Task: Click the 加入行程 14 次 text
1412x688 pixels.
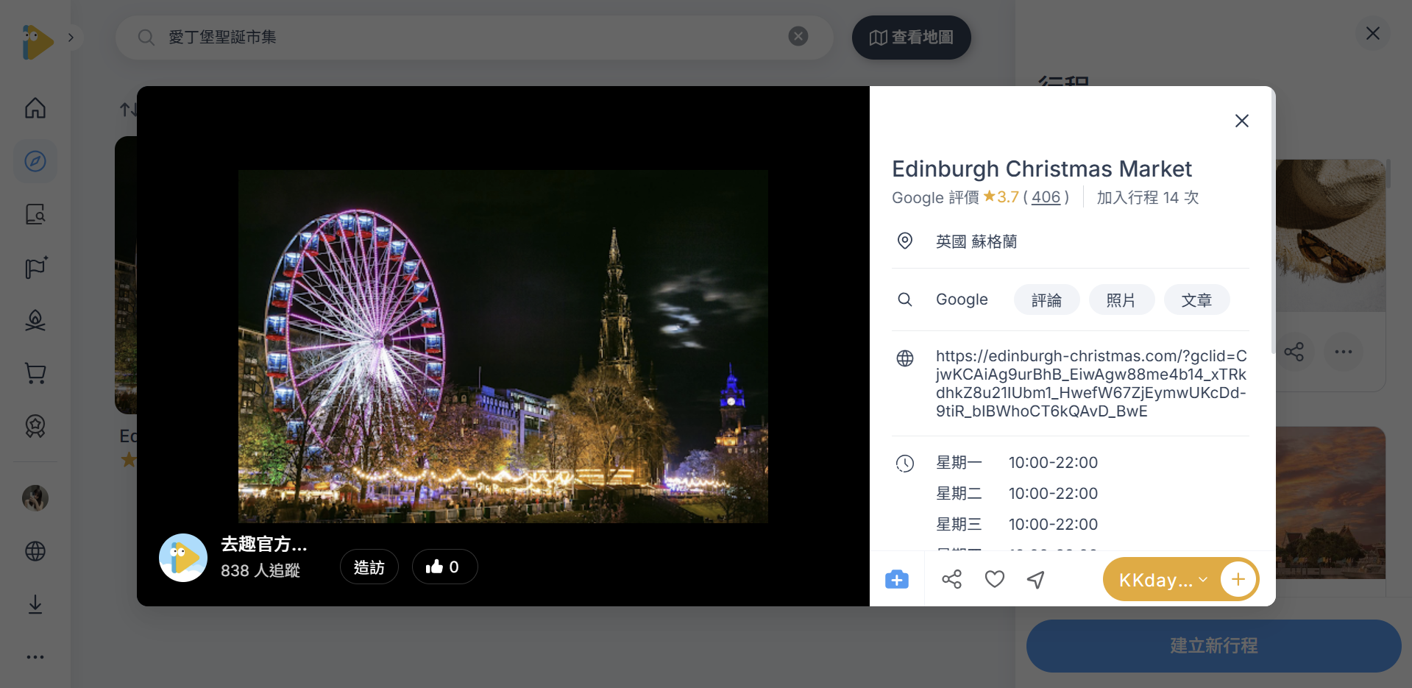Action: tap(1148, 197)
